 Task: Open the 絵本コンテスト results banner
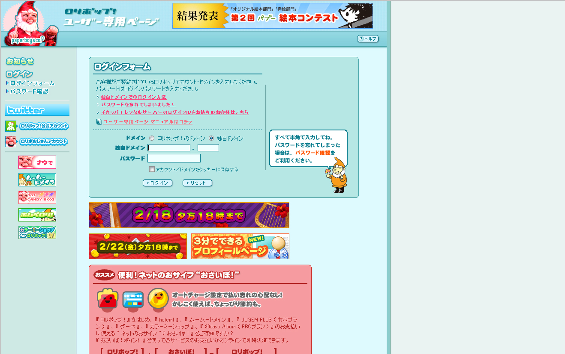(x=273, y=16)
